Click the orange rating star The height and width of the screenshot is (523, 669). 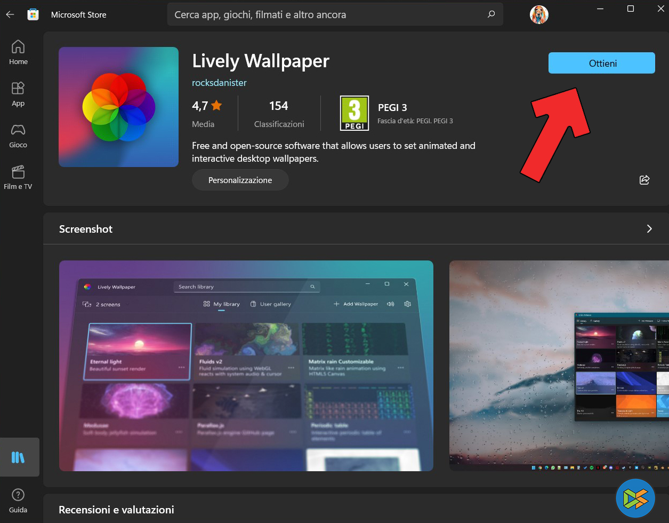216,106
